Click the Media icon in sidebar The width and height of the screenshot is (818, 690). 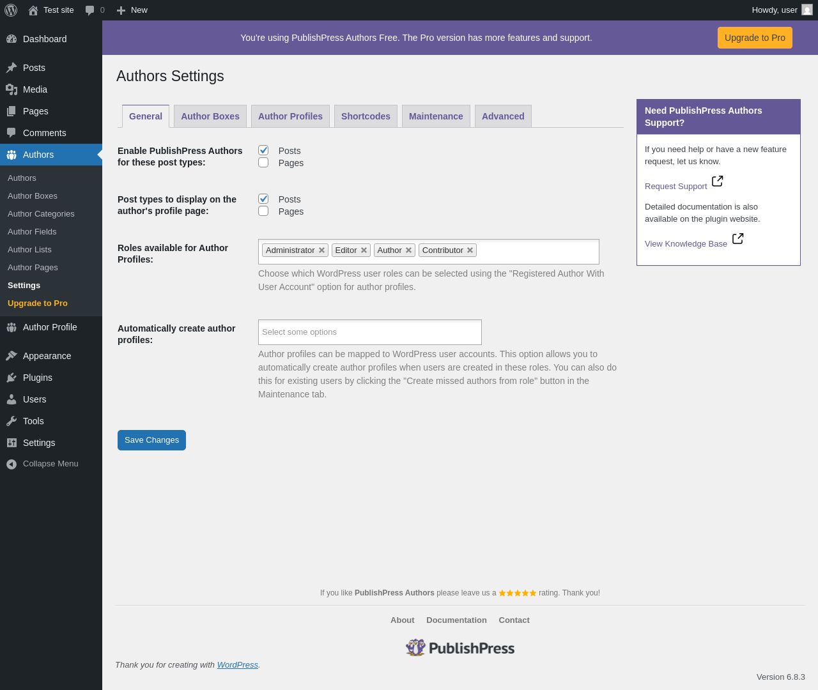point(12,89)
